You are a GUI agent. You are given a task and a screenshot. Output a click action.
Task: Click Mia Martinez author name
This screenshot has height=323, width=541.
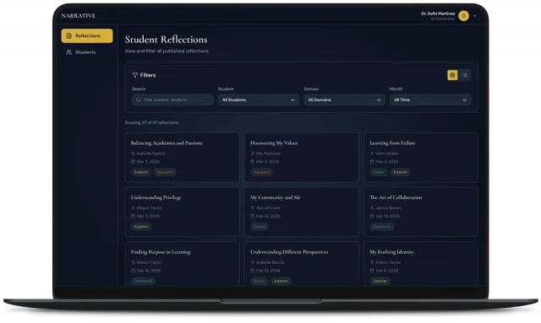pos(269,153)
